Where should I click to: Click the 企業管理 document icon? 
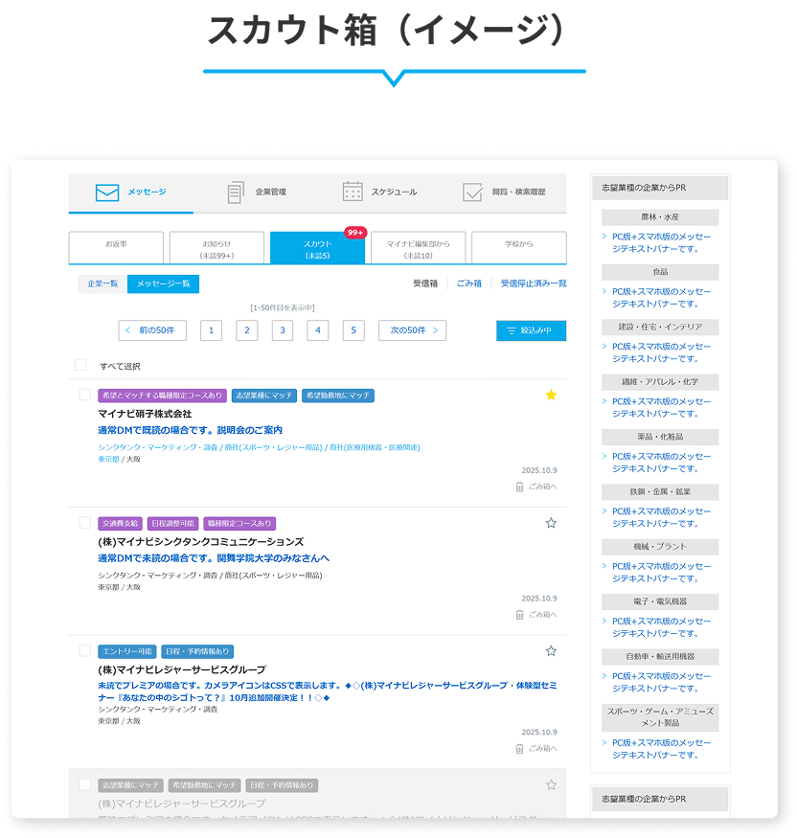(x=236, y=193)
